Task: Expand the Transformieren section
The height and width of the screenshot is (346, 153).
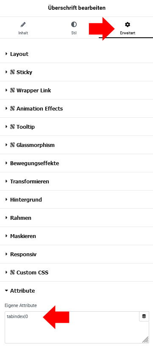Action: click(76, 181)
